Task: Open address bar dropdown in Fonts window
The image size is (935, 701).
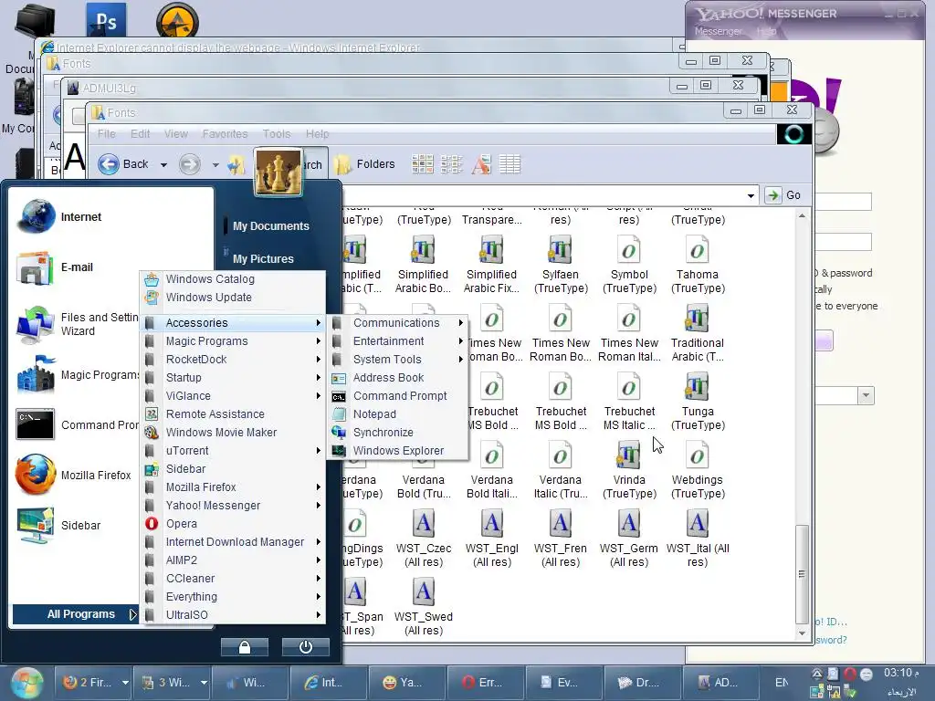Action: [751, 195]
